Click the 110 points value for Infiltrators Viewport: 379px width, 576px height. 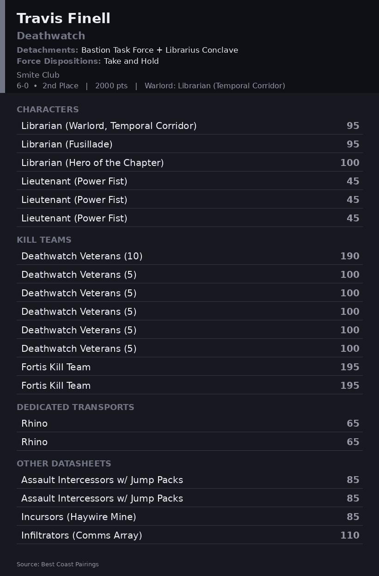(x=350, y=535)
